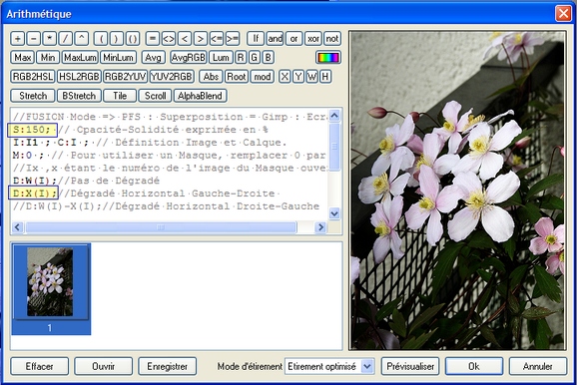Insert the MaxLum function
The width and height of the screenshot is (577, 385).
click(x=80, y=58)
